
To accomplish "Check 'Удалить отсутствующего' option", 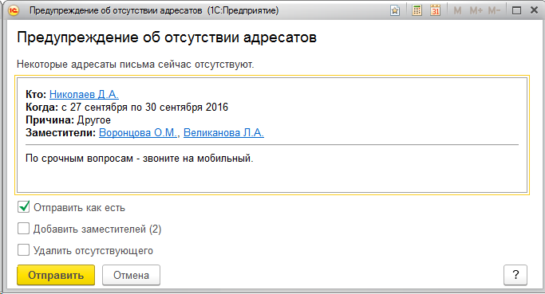I will point(23,250).
